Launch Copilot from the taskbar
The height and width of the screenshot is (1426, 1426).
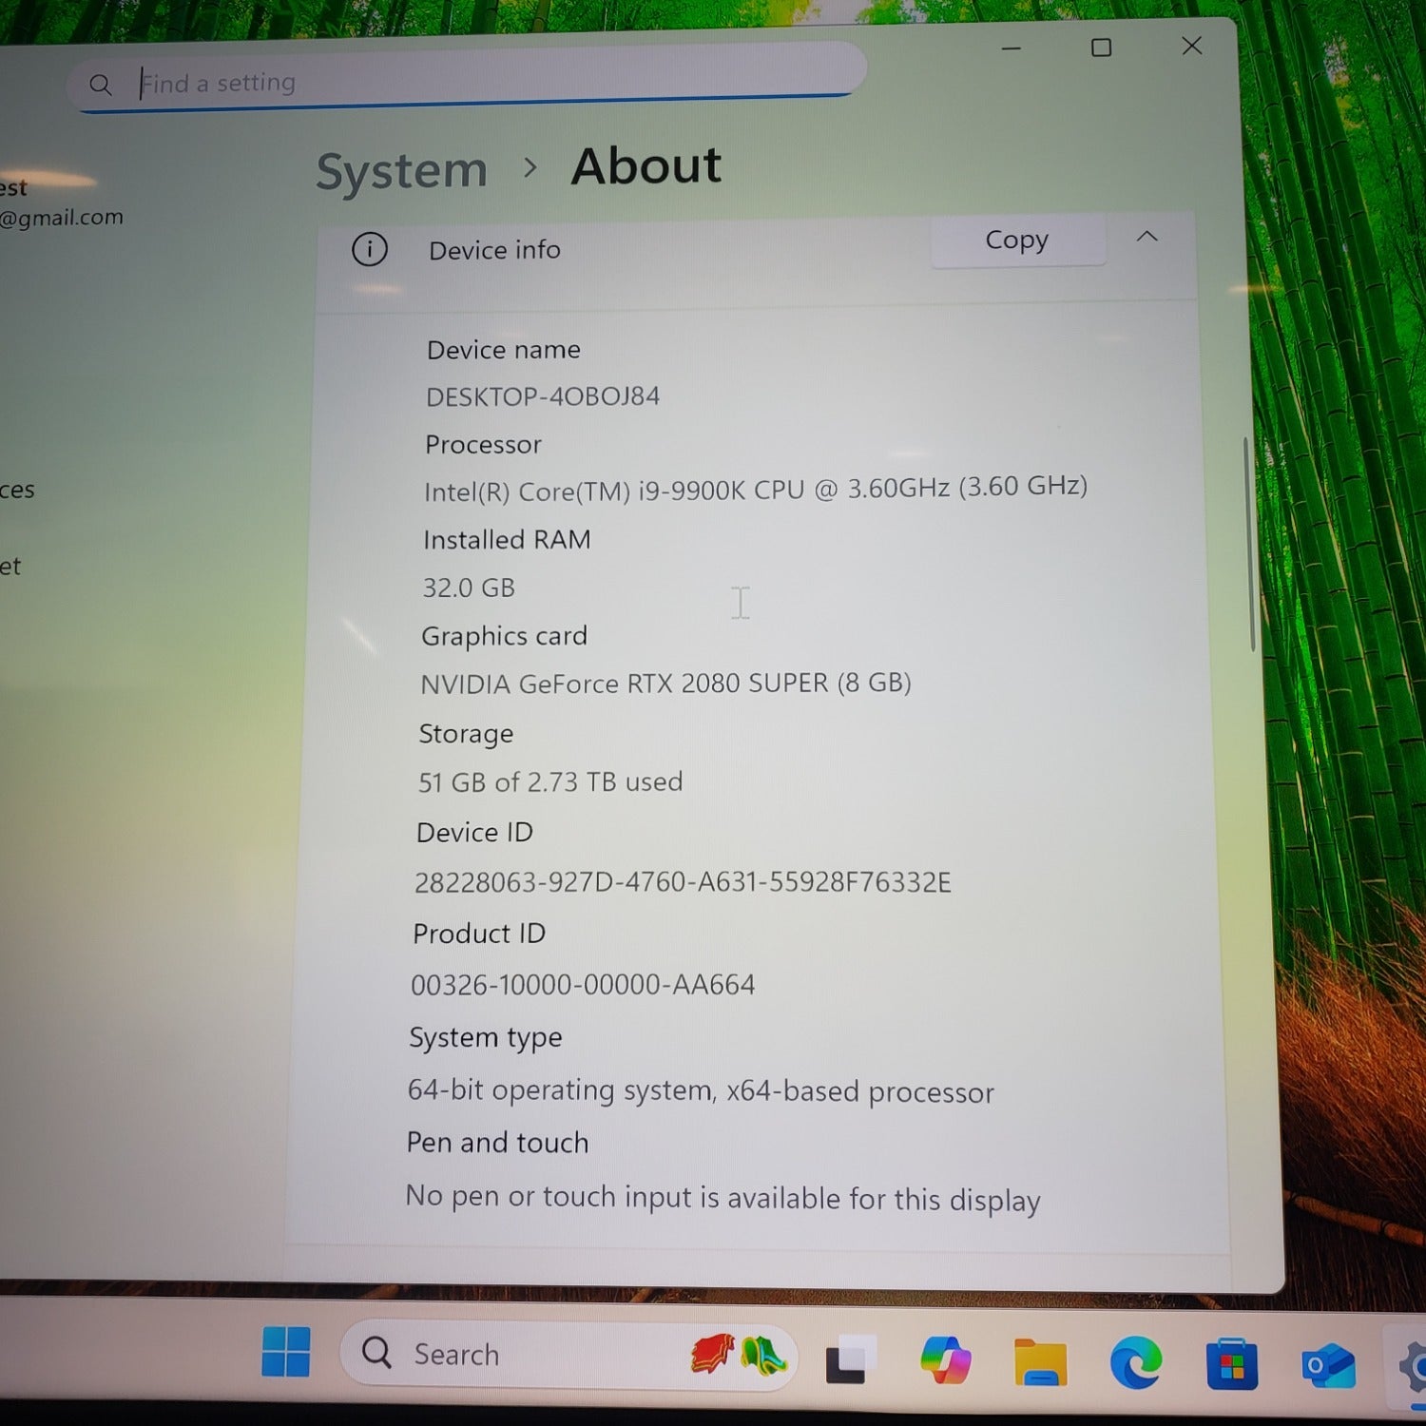click(945, 1360)
